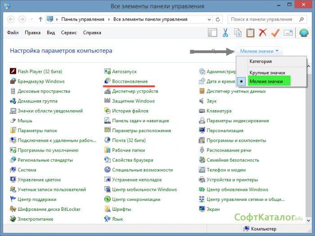The width and height of the screenshot is (315, 236).
Task: Open the Сервис menu
Action: (x=69, y=33)
